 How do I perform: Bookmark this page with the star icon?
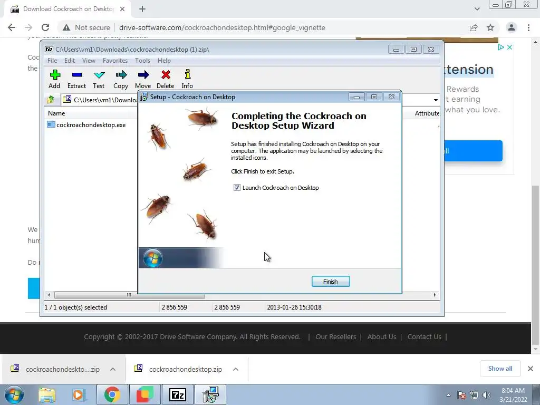click(x=490, y=27)
